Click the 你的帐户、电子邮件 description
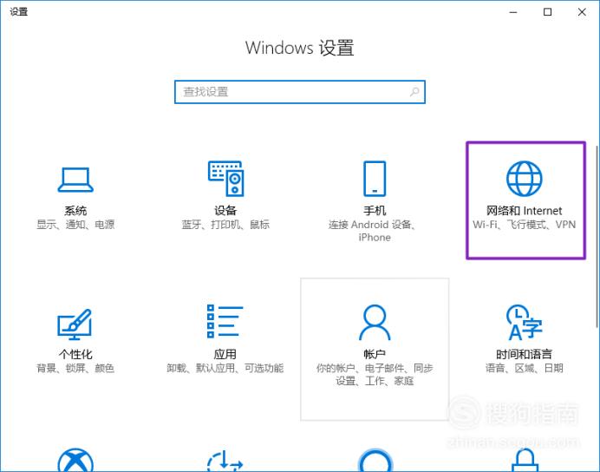The width and height of the screenshot is (600, 472). point(375,374)
